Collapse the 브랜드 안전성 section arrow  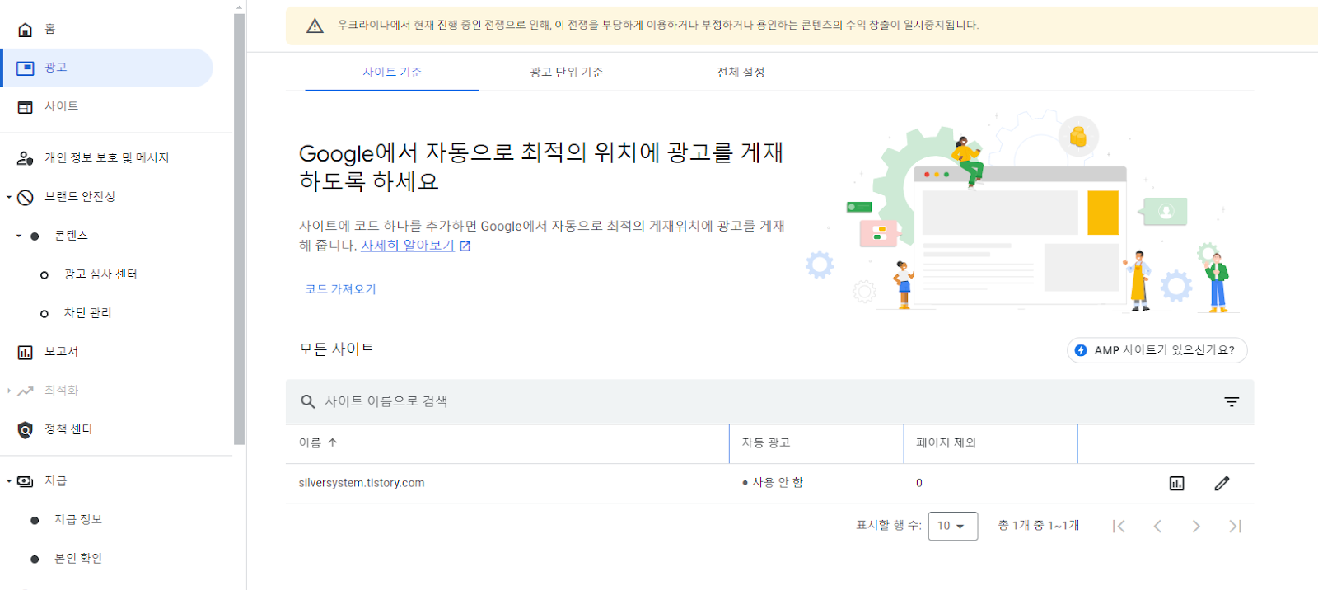click(9, 197)
